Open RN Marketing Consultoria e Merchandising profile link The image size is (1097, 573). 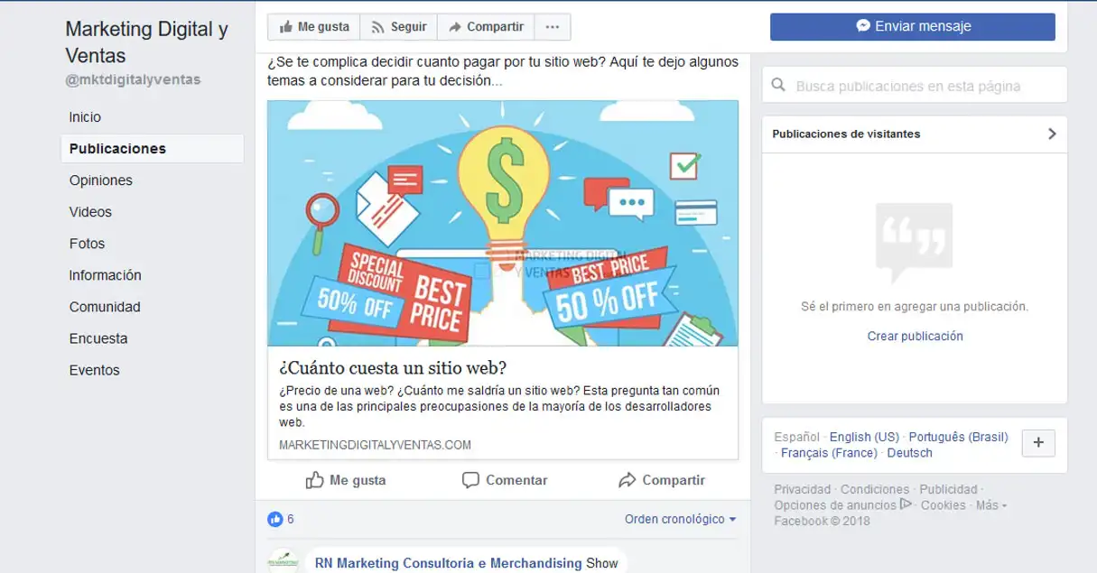click(448, 563)
